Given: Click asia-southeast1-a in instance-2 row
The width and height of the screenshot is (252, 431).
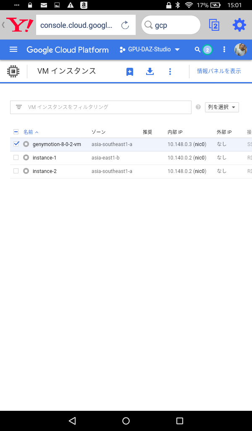Looking at the screenshot, I should (112, 171).
